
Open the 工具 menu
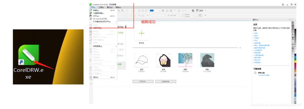(101, 7)
